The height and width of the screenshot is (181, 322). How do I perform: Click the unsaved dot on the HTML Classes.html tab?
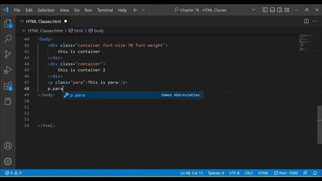65,21
